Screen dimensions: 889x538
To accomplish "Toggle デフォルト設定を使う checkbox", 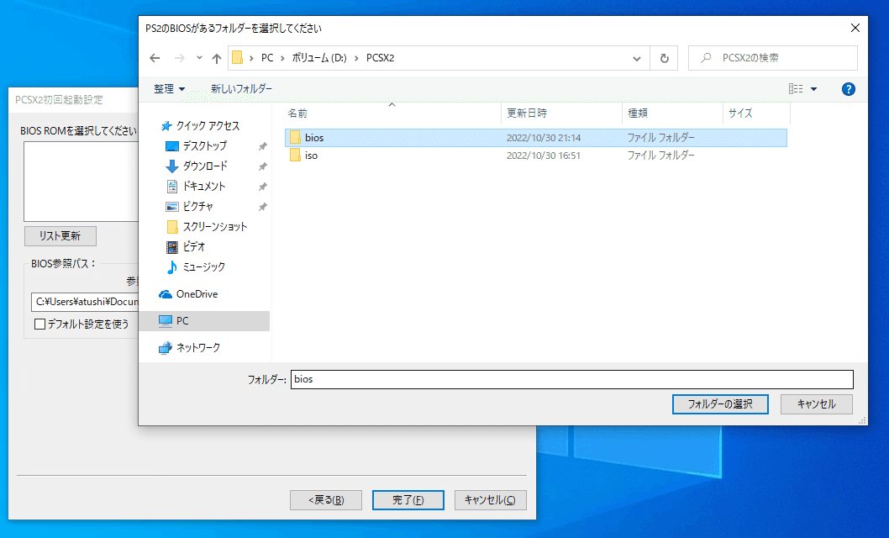I will 39,324.
